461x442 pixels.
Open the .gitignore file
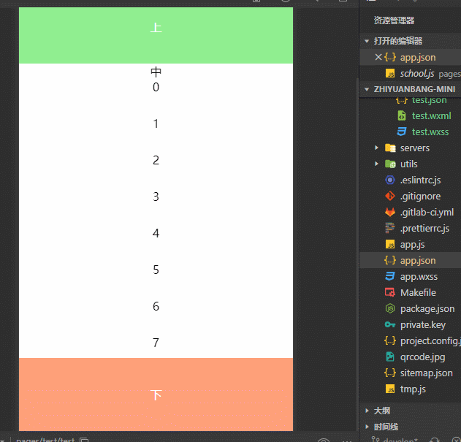coord(420,196)
